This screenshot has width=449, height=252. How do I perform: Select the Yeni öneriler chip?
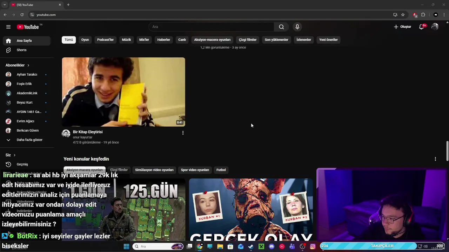point(328,40)
